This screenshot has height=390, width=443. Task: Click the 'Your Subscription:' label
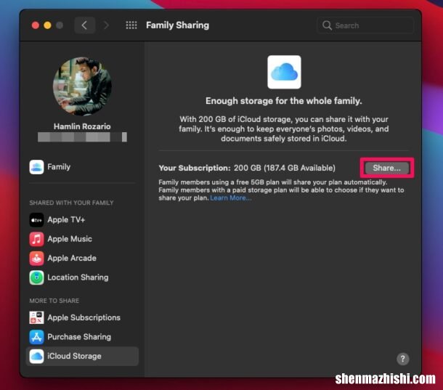pyautogui.click(x=195, y=168)
